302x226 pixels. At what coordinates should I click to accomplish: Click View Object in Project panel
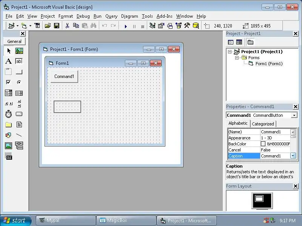[239, 42]
